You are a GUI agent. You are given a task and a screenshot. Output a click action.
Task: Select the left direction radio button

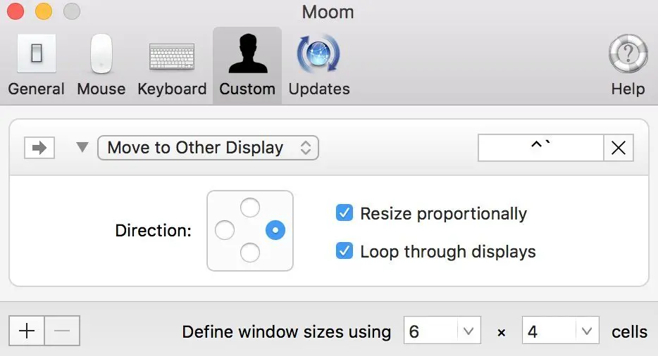coord(225,230)
